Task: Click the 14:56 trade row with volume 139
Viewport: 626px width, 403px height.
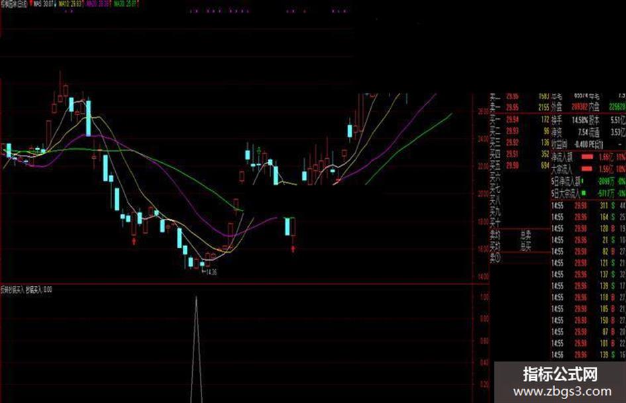Action: [588, 355]
